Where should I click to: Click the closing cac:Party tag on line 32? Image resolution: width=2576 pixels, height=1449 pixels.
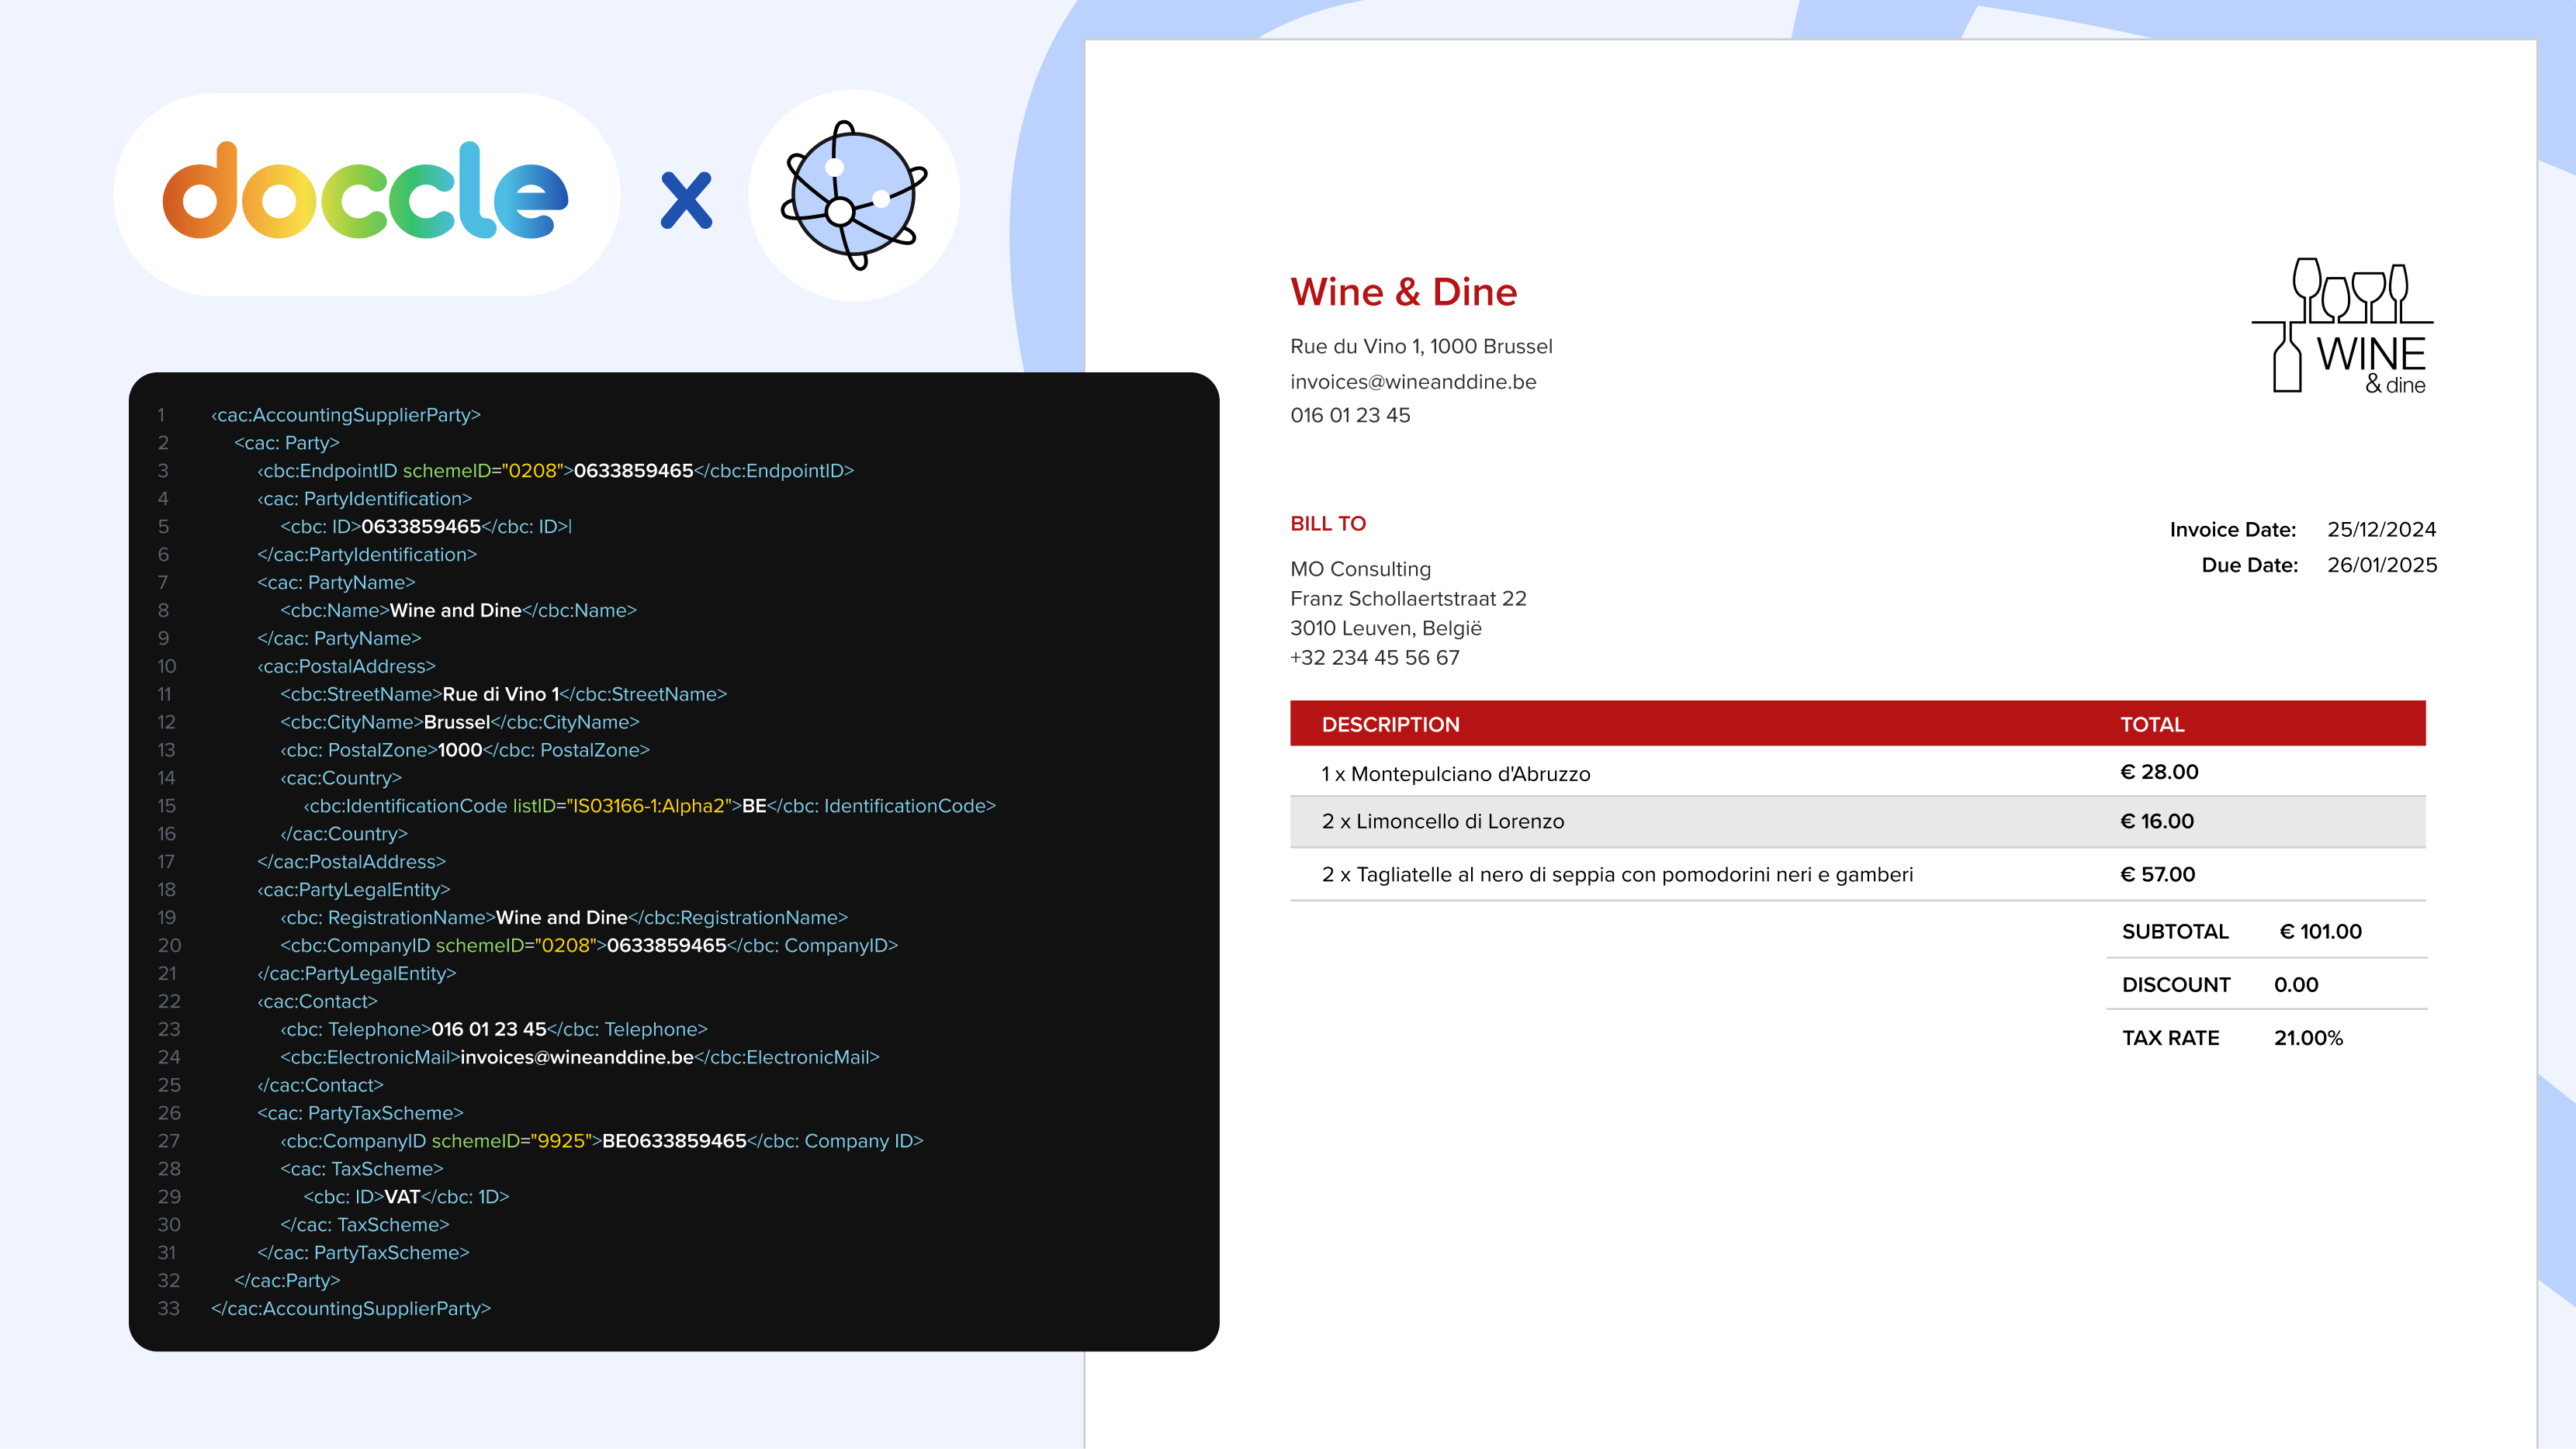(x=287, y=1280)
